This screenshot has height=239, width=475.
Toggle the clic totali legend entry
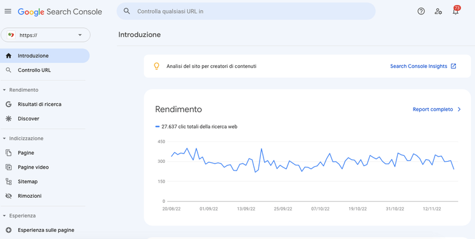[x=196, y=127]
